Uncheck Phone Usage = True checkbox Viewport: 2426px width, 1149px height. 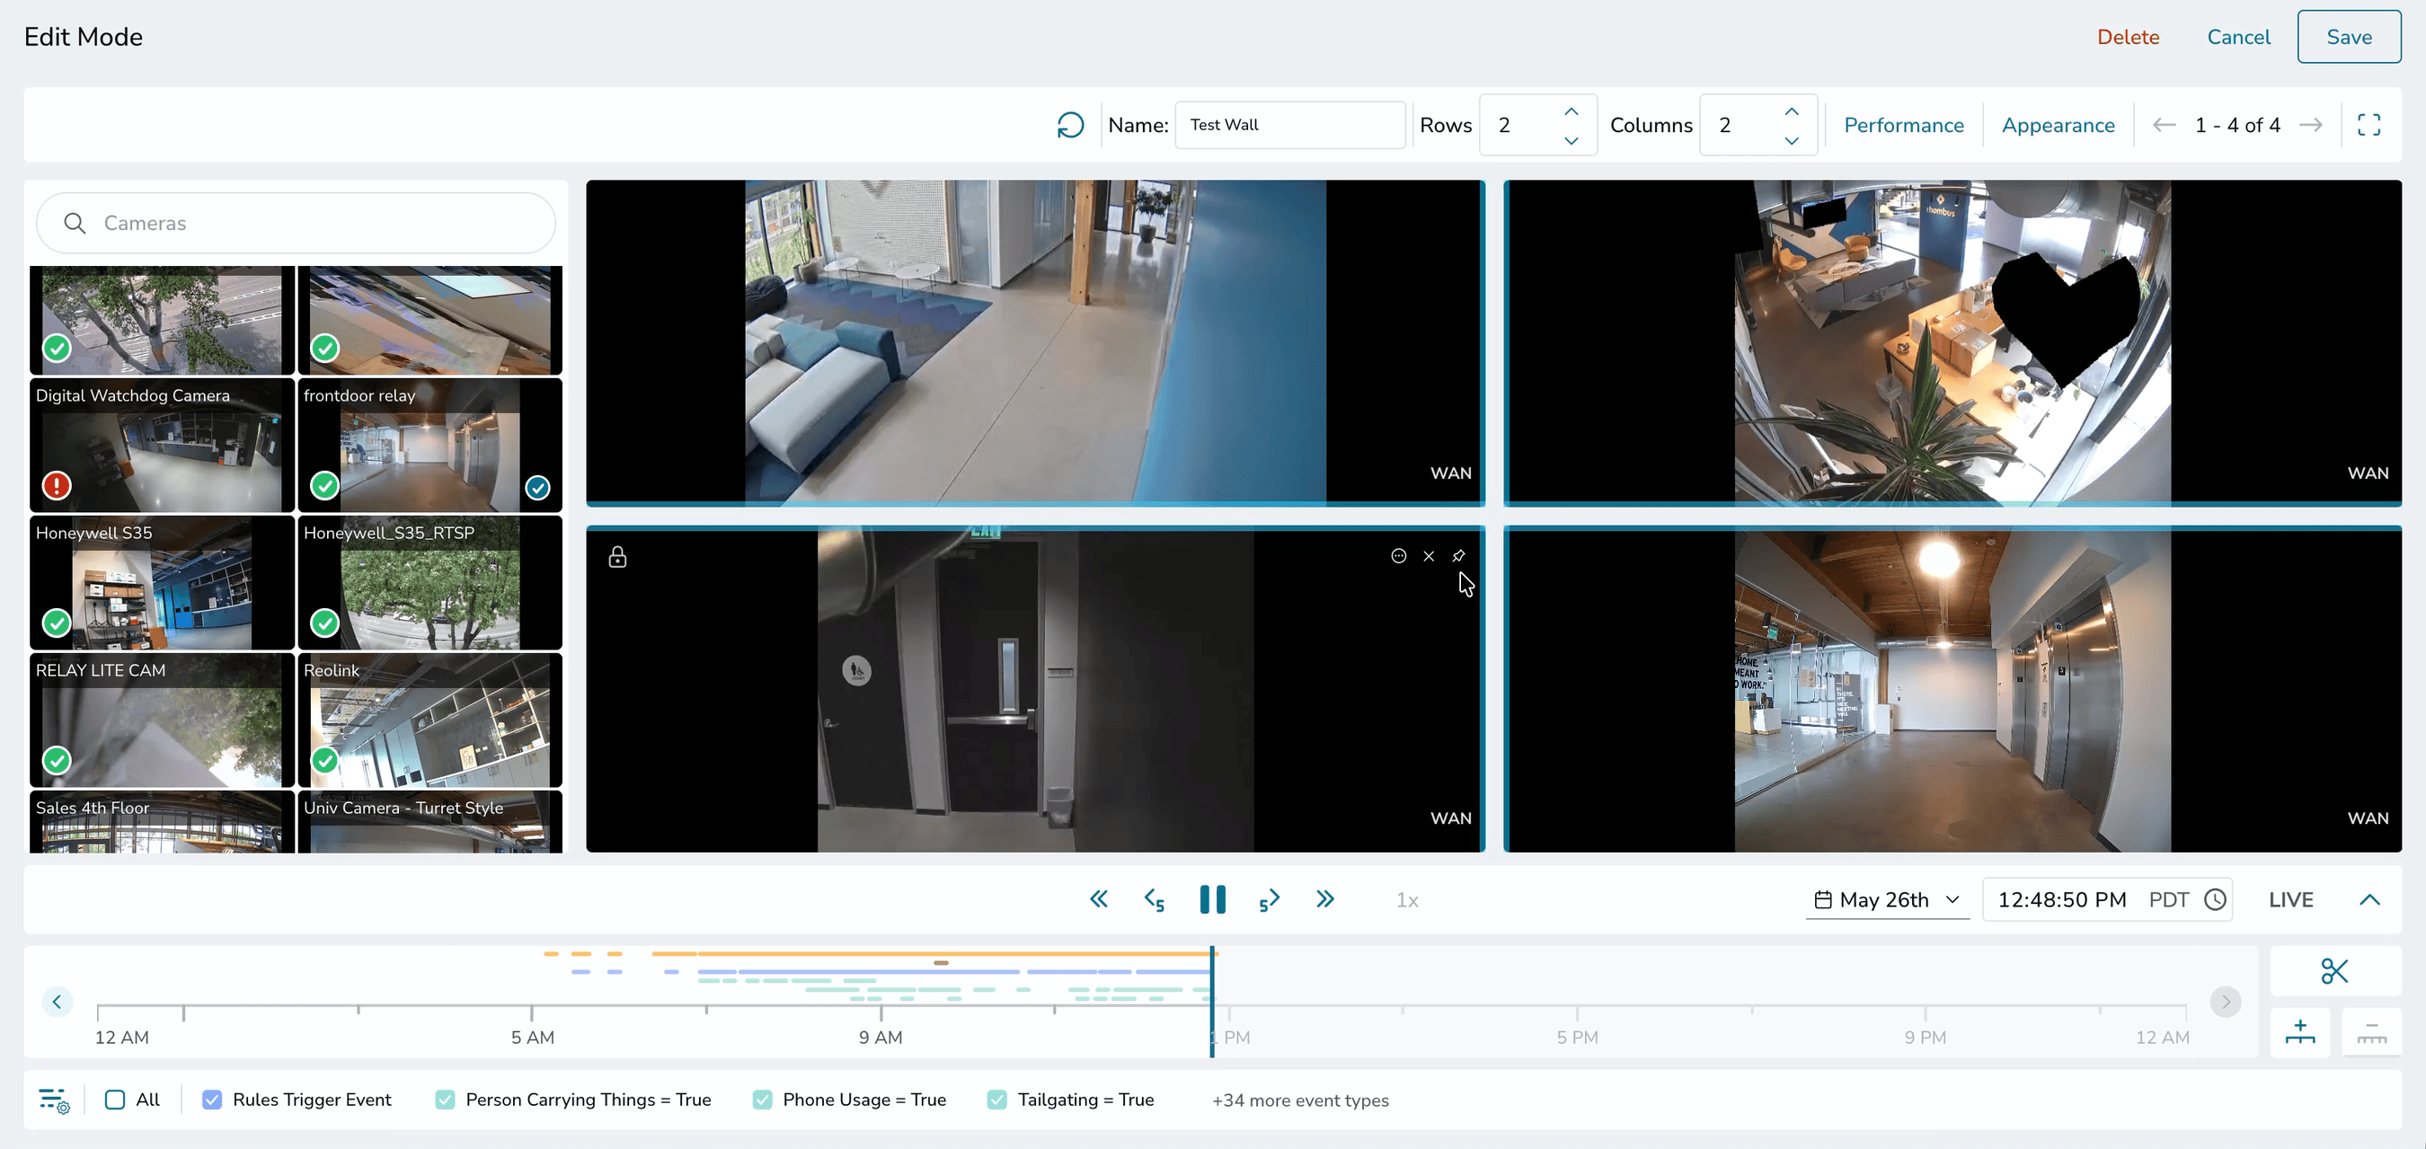[762, 1099]
